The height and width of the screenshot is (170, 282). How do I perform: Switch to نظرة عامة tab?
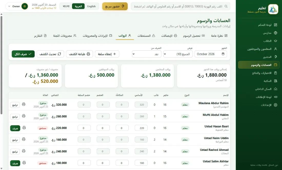pos(219,36)
